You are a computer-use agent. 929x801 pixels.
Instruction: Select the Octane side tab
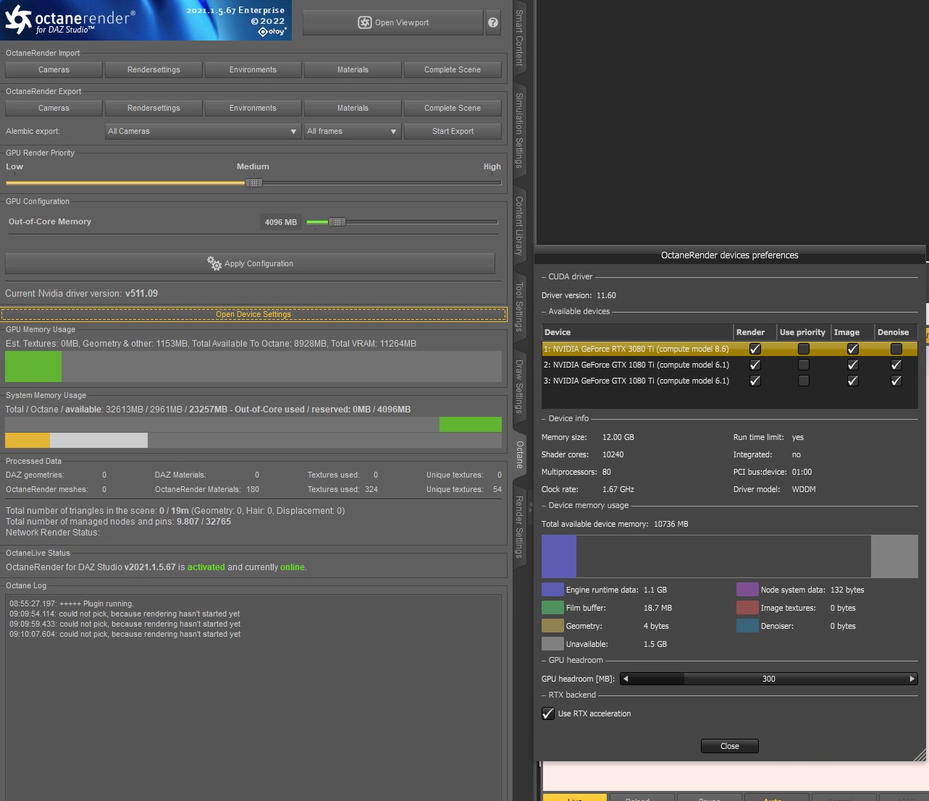[519, 454]
